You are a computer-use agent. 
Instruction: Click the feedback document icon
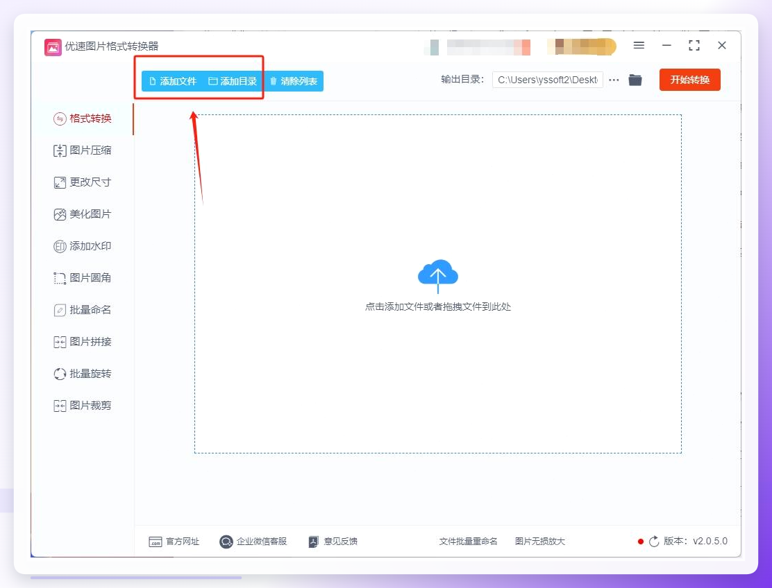coord(314,542)
